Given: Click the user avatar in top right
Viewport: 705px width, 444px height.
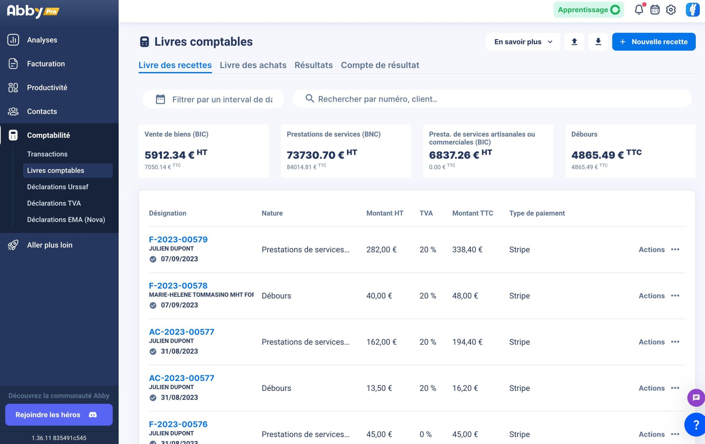Looking at the screenshot, I should tap(692, 10).
